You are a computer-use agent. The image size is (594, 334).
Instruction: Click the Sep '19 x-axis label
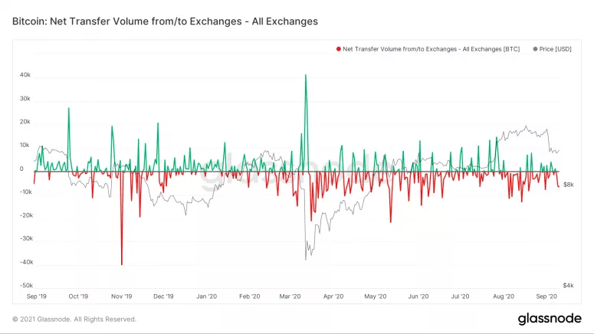(37, 295)
